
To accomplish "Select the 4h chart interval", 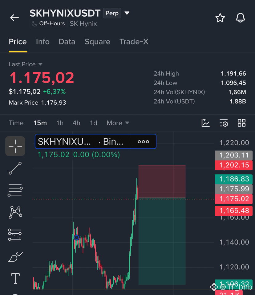I will (x=76, y=123).
